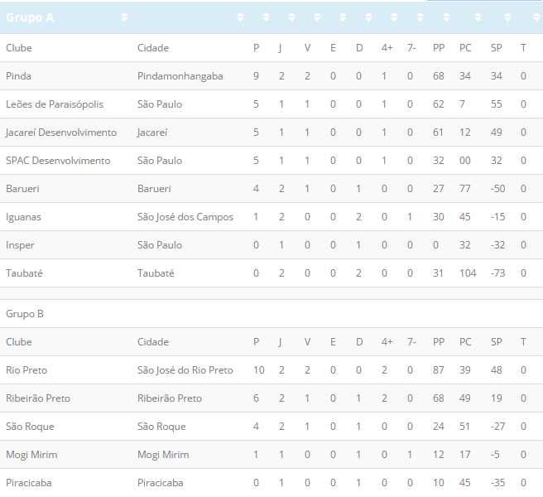Sort table by Grupo A column arrows
Screen dimensions: 543x497
(x=124, y=17)
